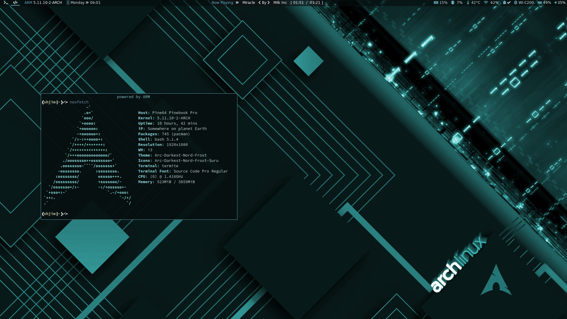The image size is (567, 319).
Task: Click the Theme: Arc-Darkest-Nord-Frost line
Action: click(x=172, y=155)
